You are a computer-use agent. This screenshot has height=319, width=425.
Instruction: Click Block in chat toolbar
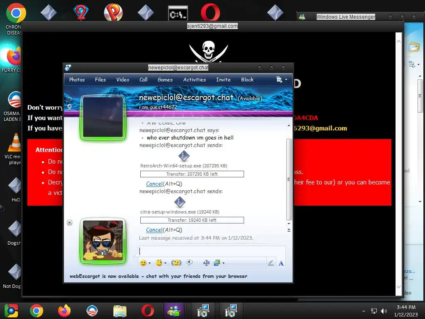pos(247,79)
